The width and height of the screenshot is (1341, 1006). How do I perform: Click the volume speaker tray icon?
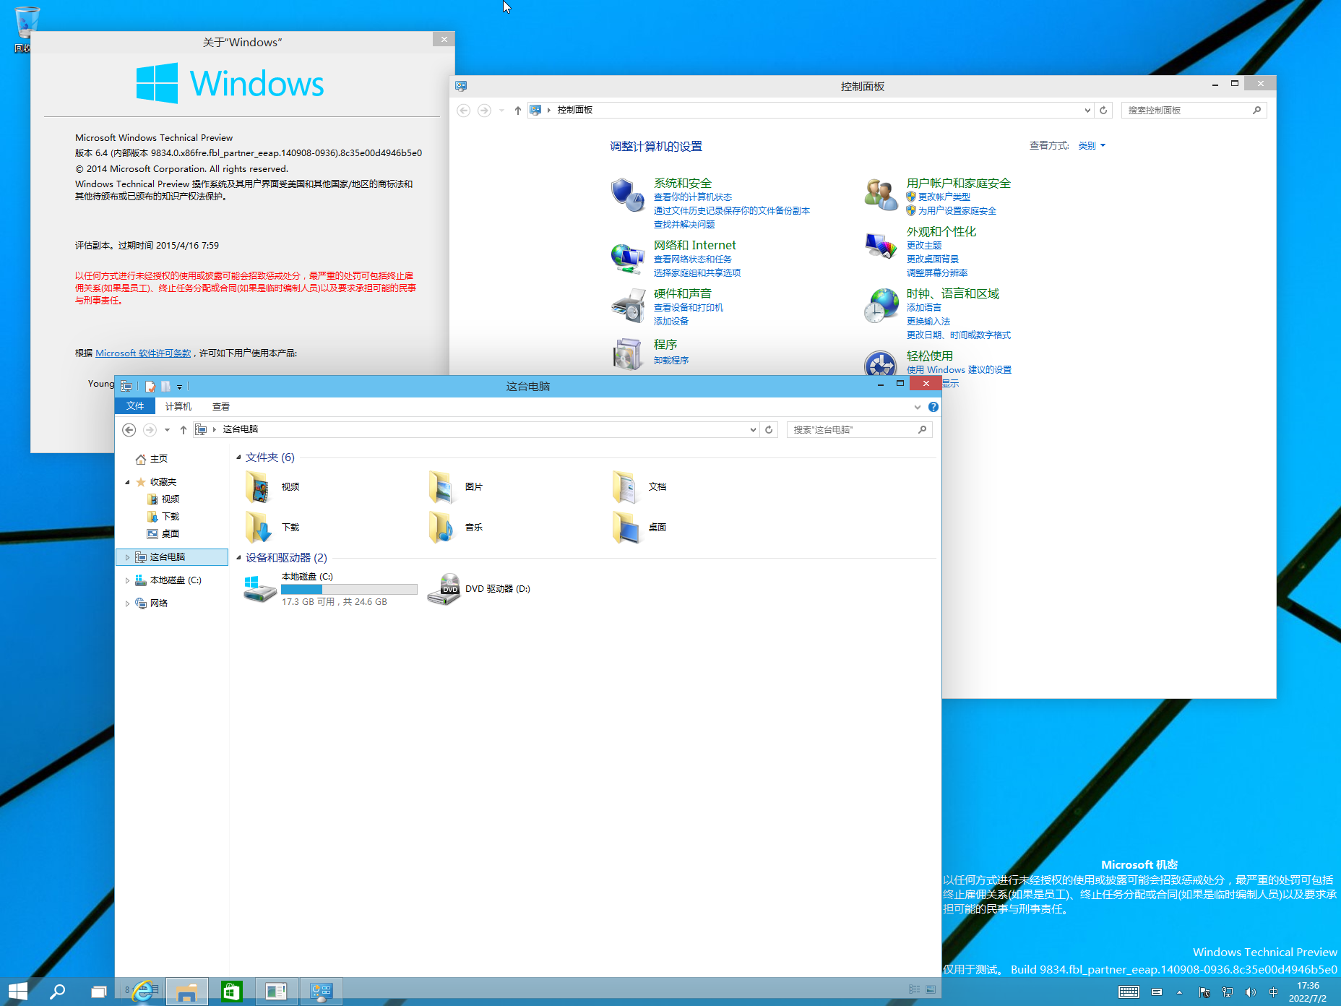[x=1251, y=992]
